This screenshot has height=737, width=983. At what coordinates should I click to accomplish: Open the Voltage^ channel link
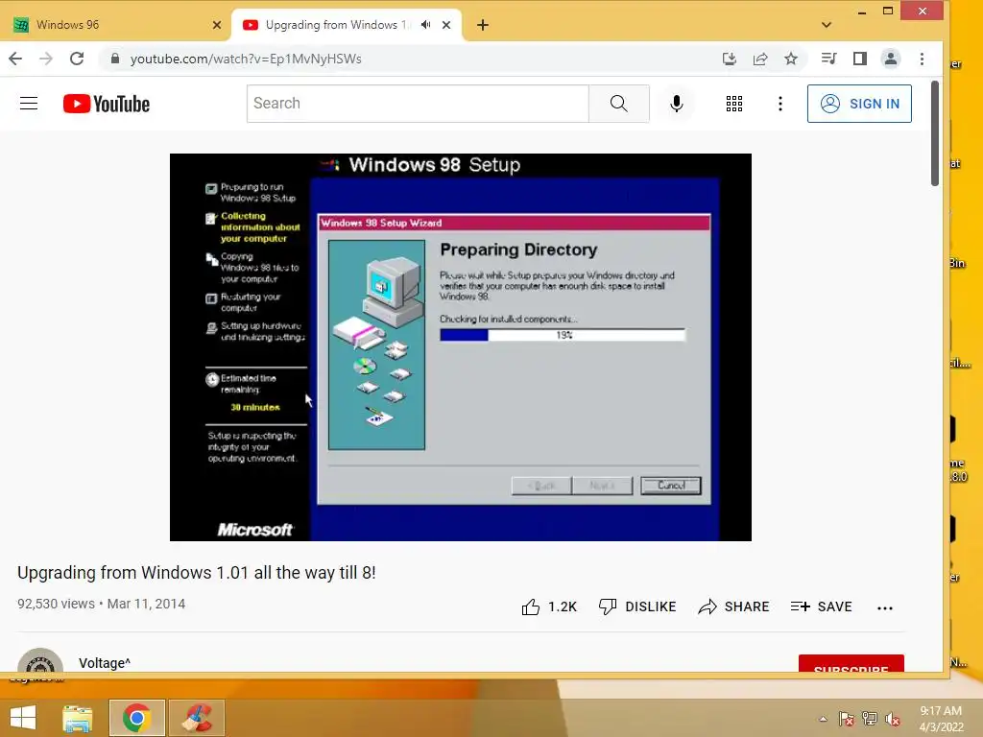pos(105,663)
